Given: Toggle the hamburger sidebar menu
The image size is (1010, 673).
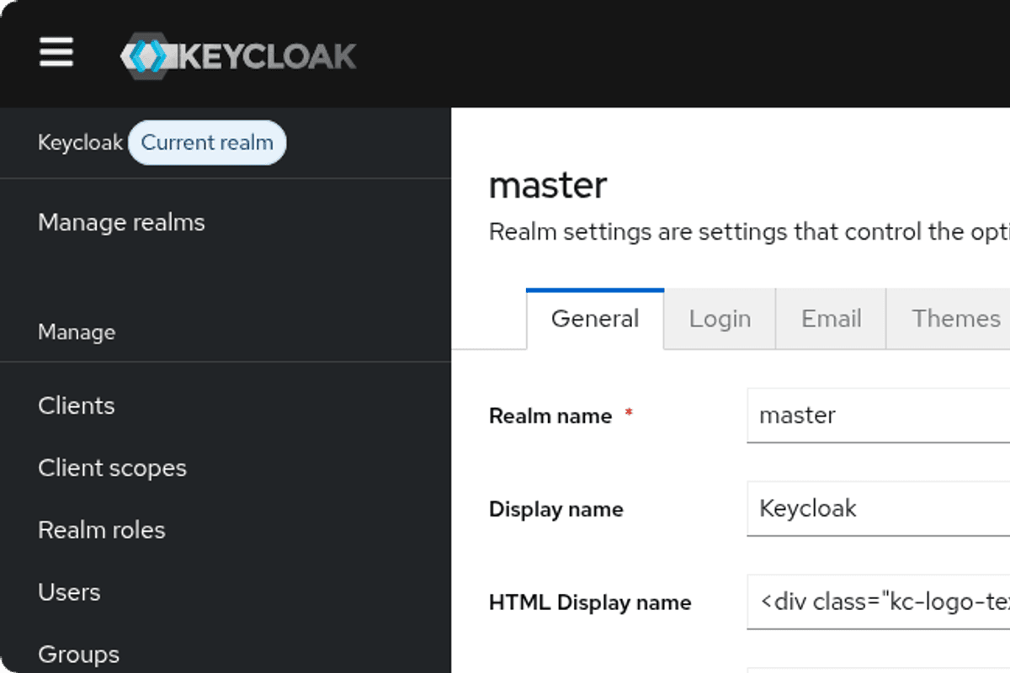Looking at the screenshot, I should coord(56,53).
